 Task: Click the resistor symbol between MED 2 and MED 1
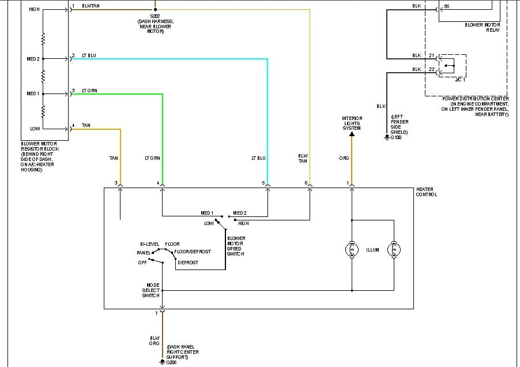pos(43,76)
